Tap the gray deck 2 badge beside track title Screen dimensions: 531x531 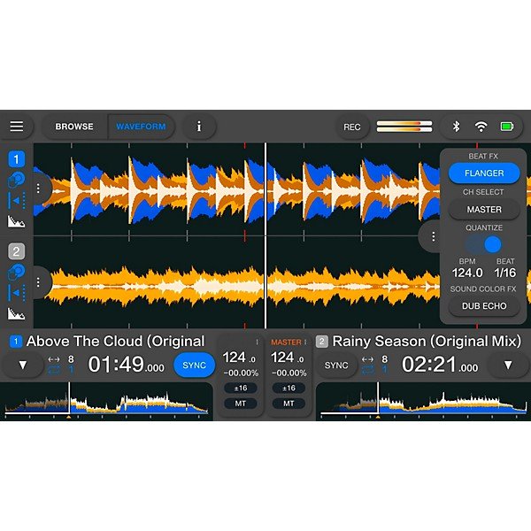coord(322,342)
